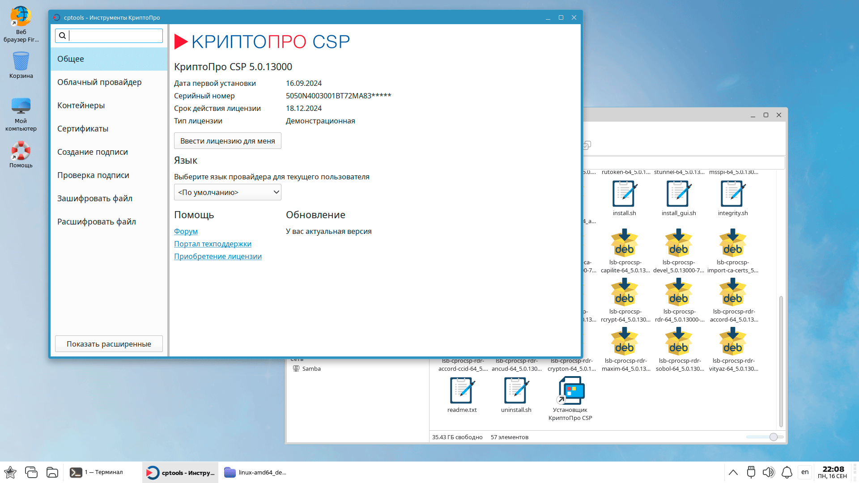Viewport: 859px width, 483px height.
Task: Open the Корзина trash desktop icon
Action: pyautogui.click(x=21, y=61)
